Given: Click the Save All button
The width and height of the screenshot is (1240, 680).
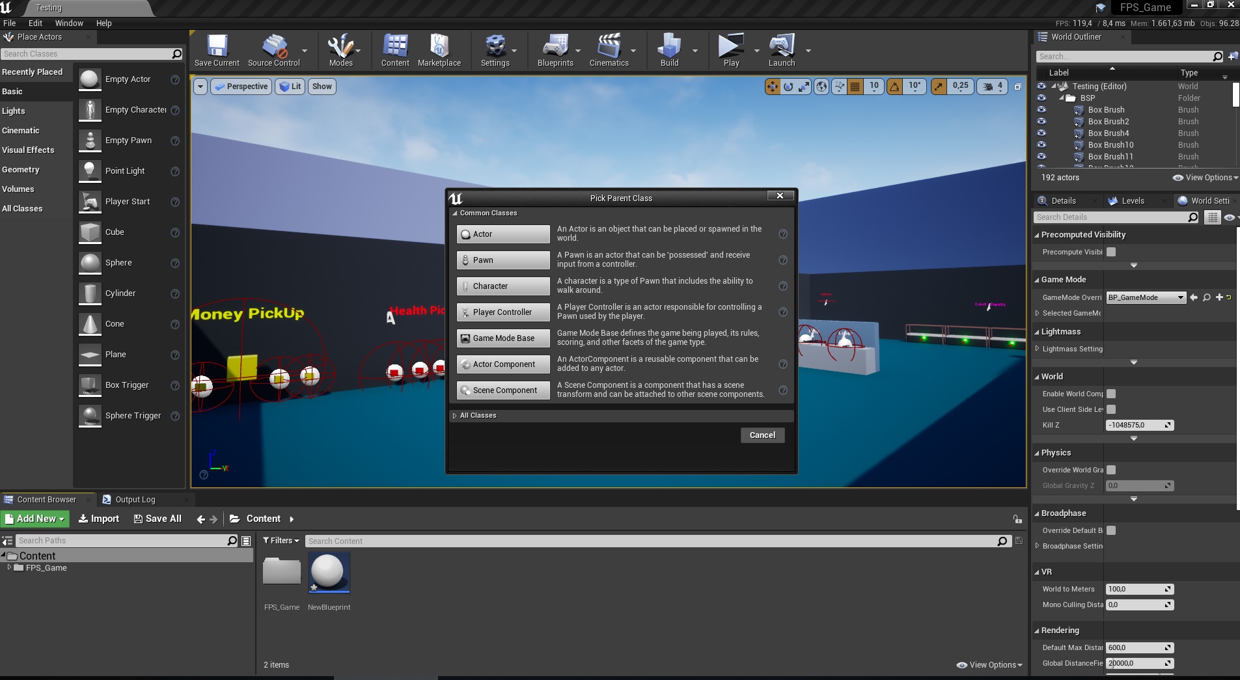Looking at the screenshot, I should click(x=158, y=519).
